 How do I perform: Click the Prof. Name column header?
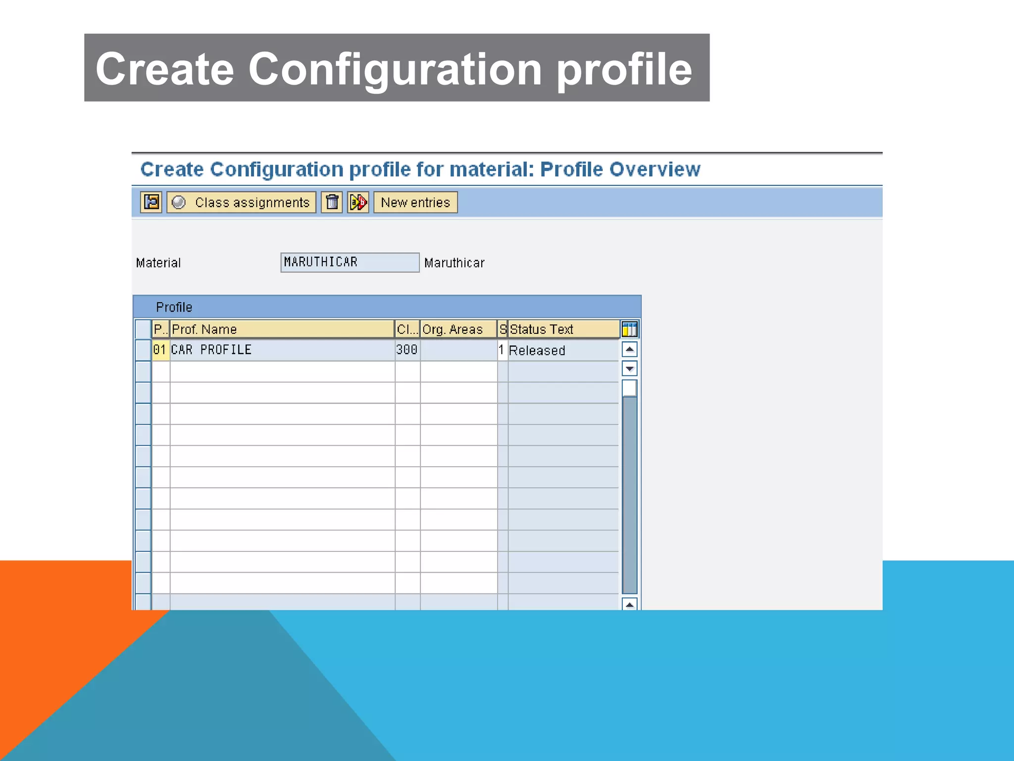tap(282, 329)
